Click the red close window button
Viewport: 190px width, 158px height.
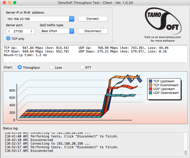click(x=4, y=3)
